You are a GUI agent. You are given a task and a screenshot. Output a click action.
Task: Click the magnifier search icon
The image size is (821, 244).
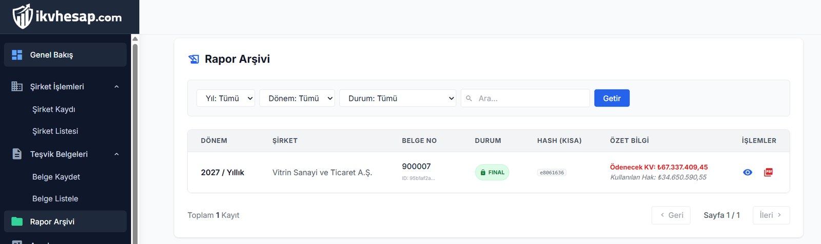coord(469,98)
